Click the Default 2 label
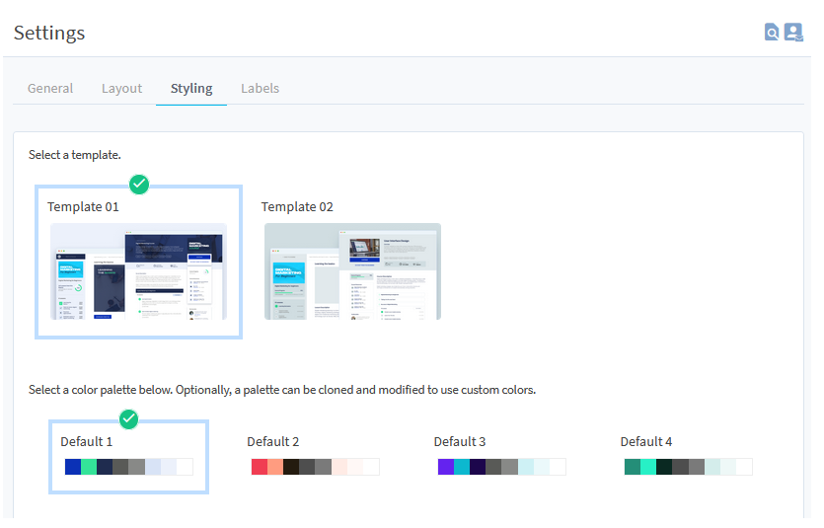824x528 pixels. coord(273,442)
